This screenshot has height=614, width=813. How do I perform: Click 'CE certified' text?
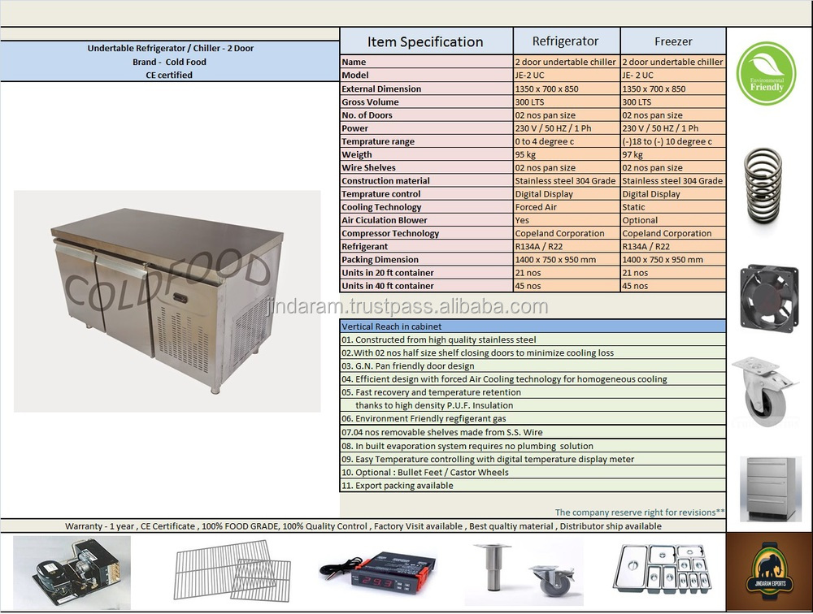169,76
